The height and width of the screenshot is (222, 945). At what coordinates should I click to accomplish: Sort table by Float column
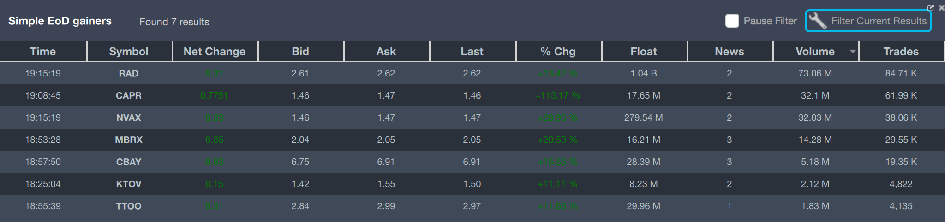644,52
